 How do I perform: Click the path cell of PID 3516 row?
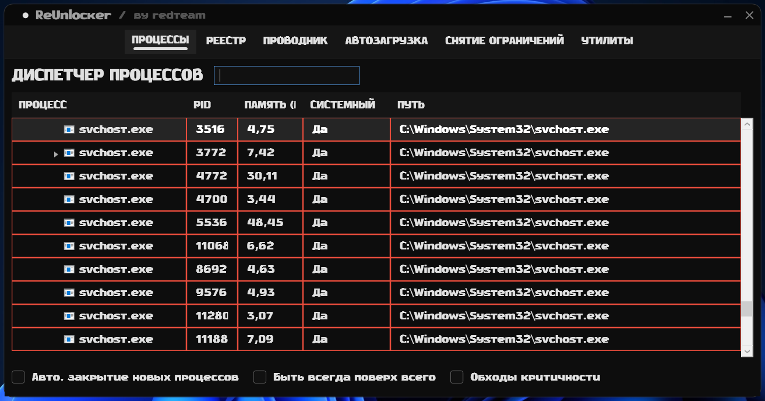point(566,129)
